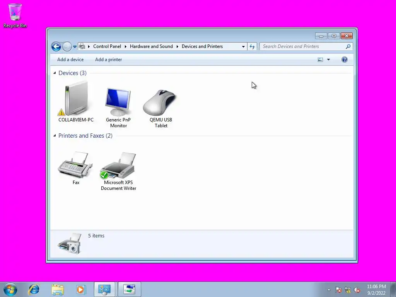This screenshot has height=297, width=396.
Task: Click the Back navigation arrow
Action: coord(56,46)
